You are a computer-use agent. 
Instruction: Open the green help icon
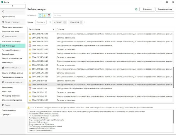[x=136, y=9]
